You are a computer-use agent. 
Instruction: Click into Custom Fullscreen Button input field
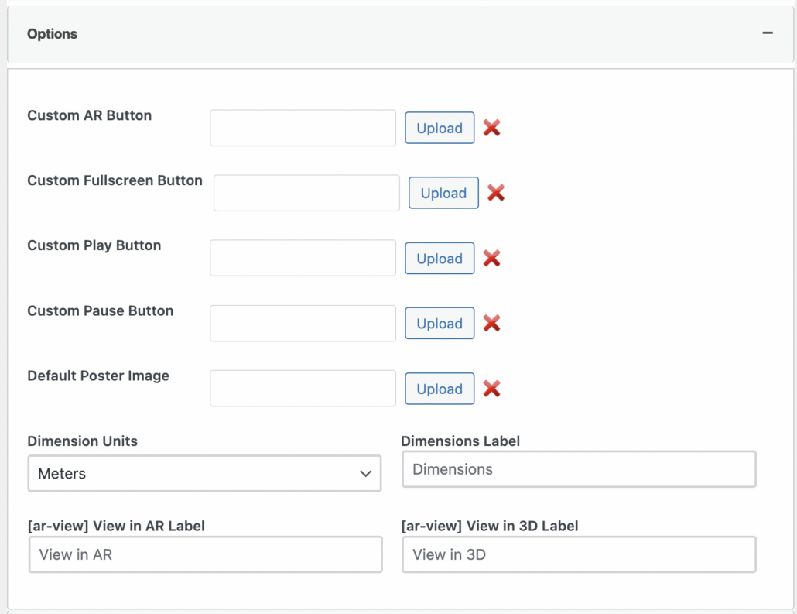coord(306,193)
